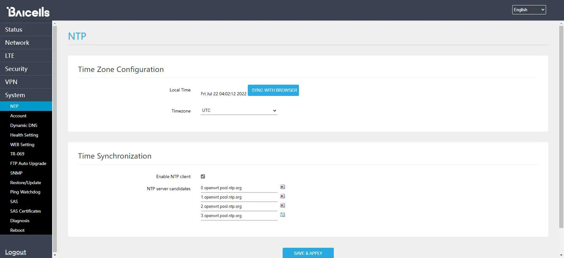Navigate to WEB Setting
564x258 pixels.
(x=26, y=145)
